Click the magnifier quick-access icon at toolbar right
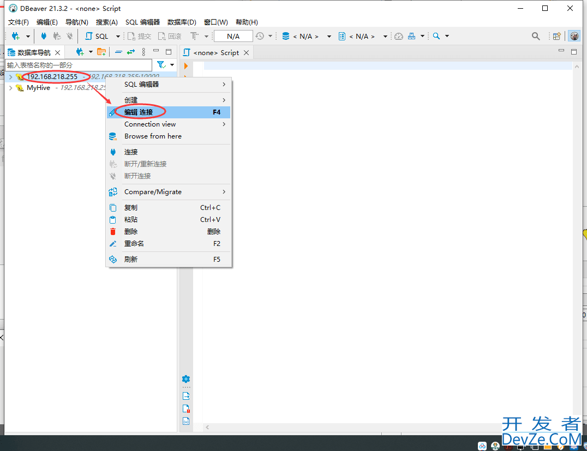The height and width of the screenshot is (451, 587). coord(536,37)
